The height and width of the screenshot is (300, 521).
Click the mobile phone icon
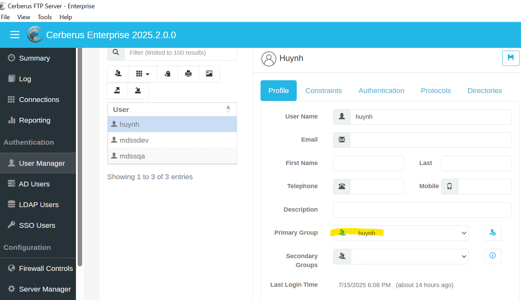(x=449, y=186)
